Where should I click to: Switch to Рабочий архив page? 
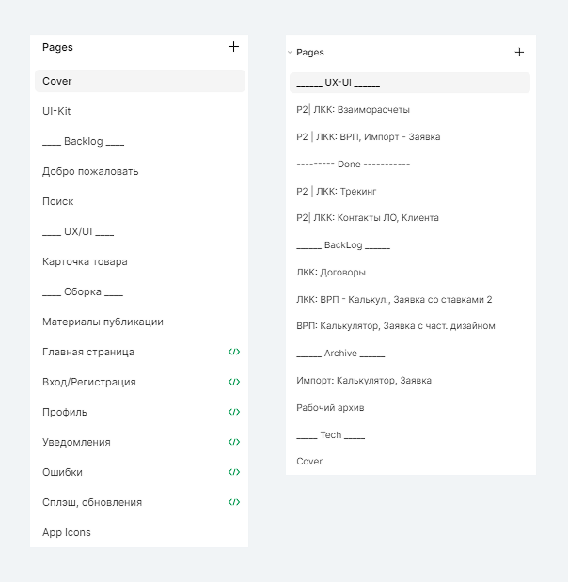click(x=330, y=408)
